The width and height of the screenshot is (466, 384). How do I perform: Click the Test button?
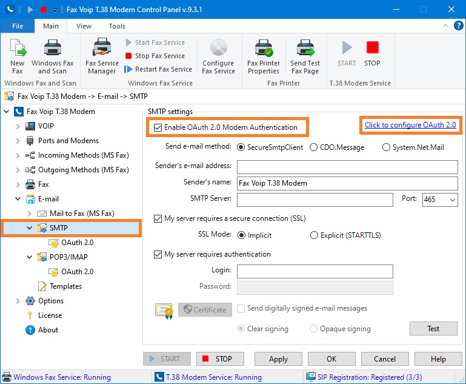[433, 329]
